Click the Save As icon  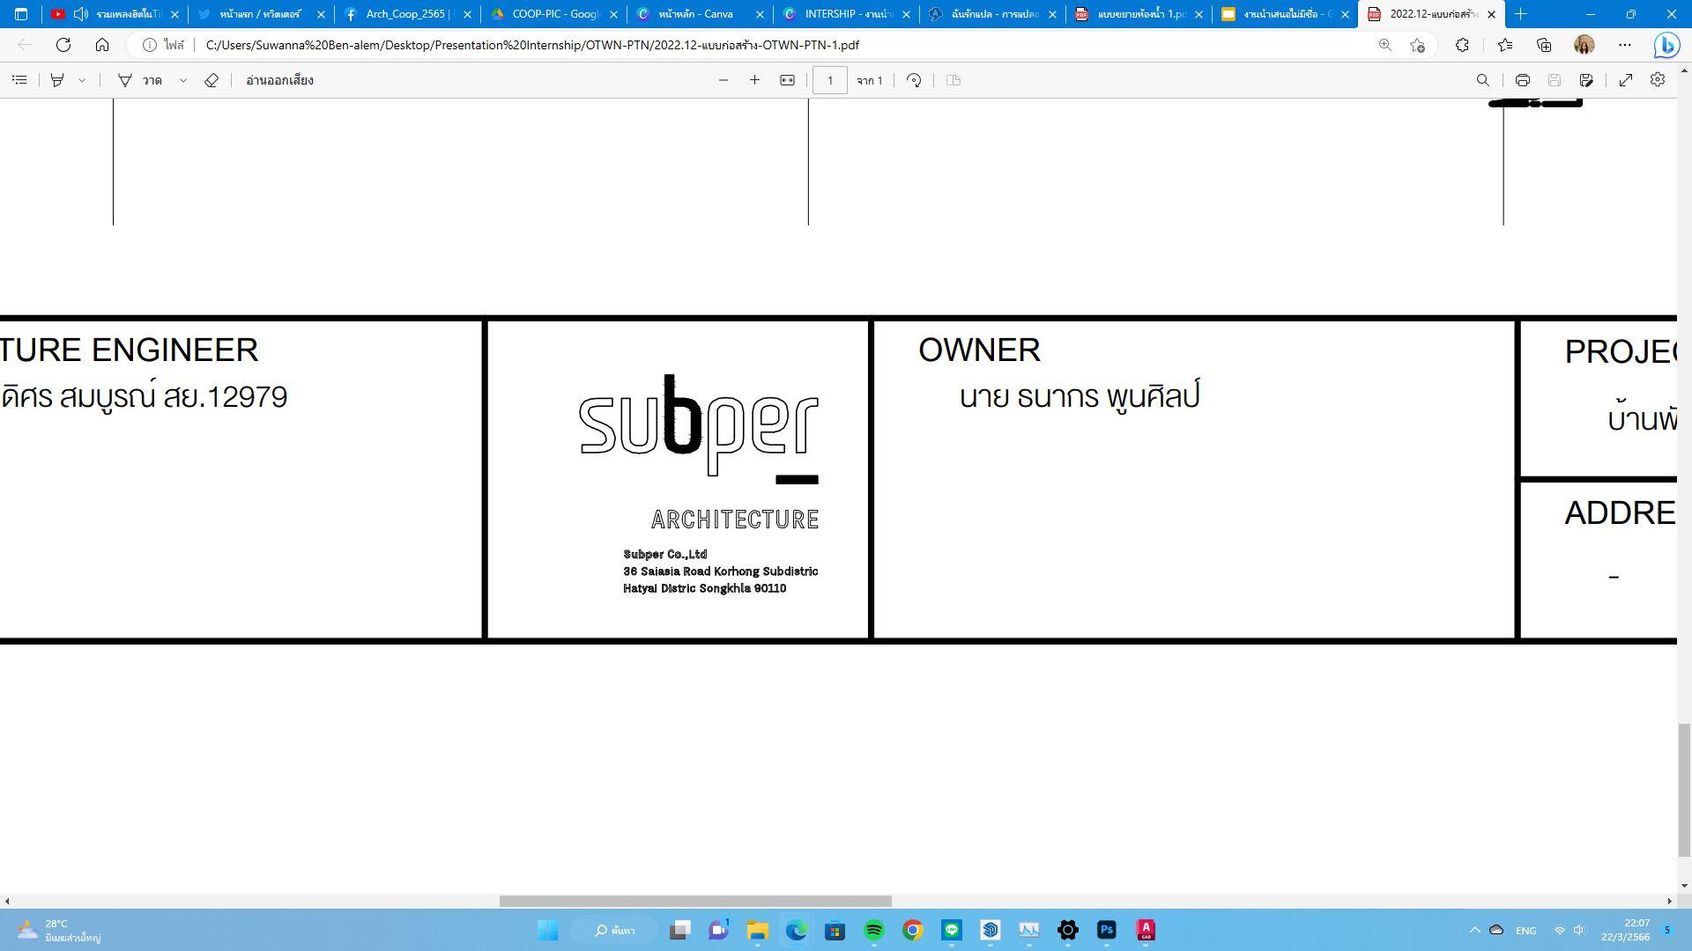1586,80
